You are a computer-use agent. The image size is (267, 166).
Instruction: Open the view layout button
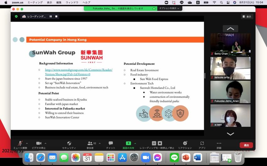point(247,17)
